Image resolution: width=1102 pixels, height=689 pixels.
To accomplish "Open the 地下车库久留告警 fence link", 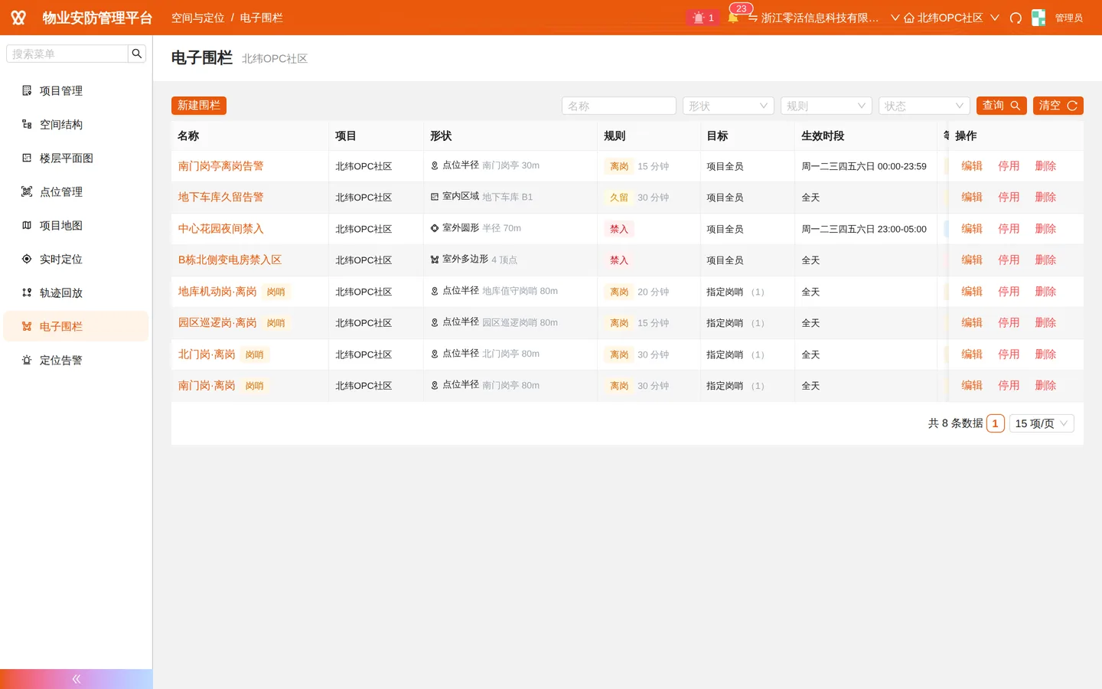I will (x=220, y=198).
